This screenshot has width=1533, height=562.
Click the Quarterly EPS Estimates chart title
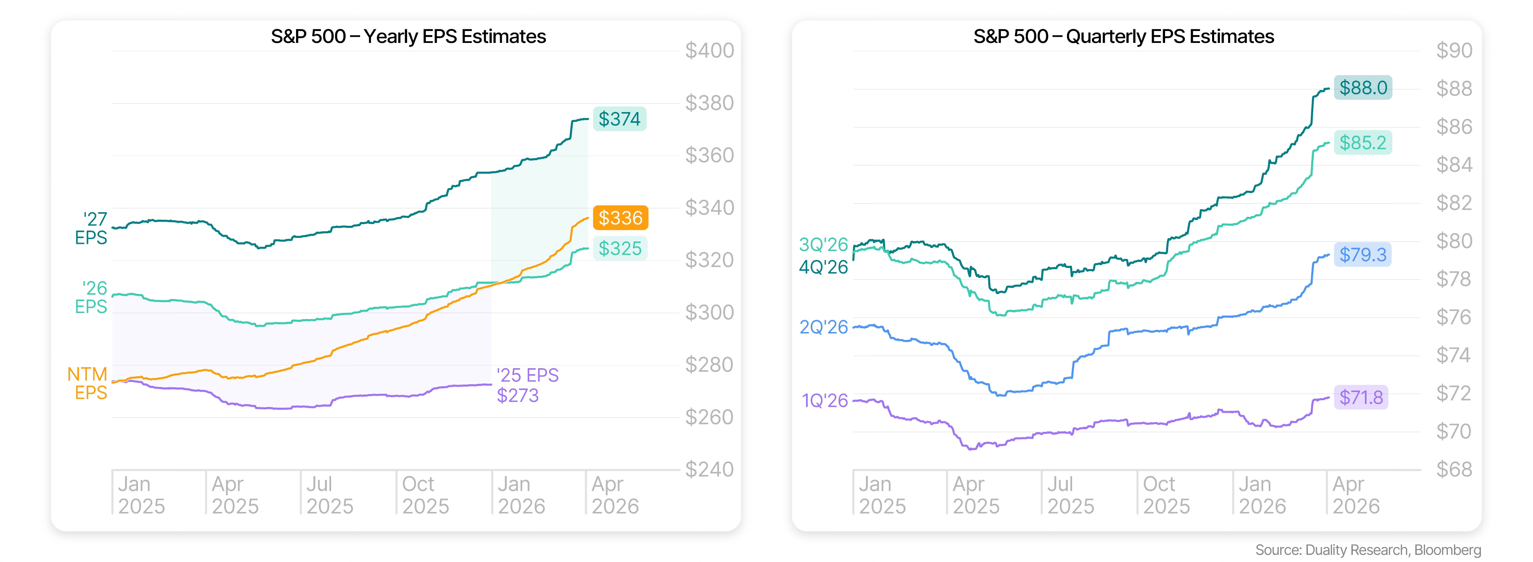pos(1124,37)
